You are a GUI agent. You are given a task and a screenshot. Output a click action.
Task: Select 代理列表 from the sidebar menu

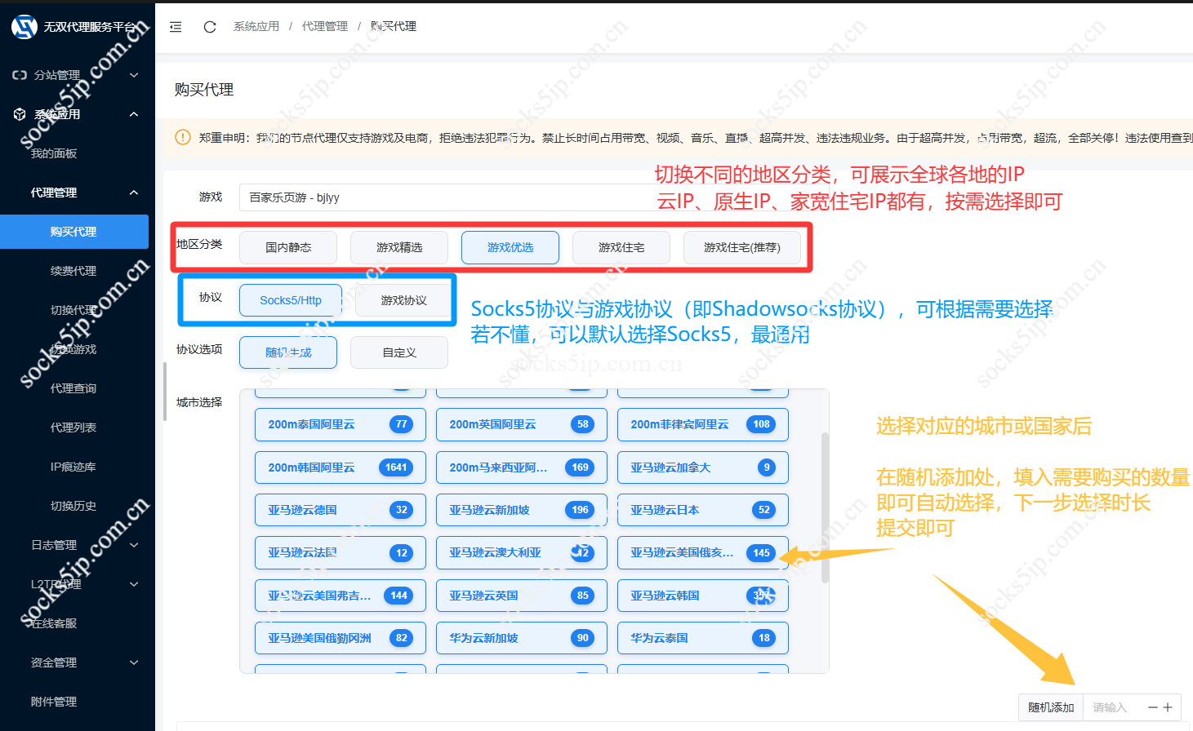[x=74, y=427]
